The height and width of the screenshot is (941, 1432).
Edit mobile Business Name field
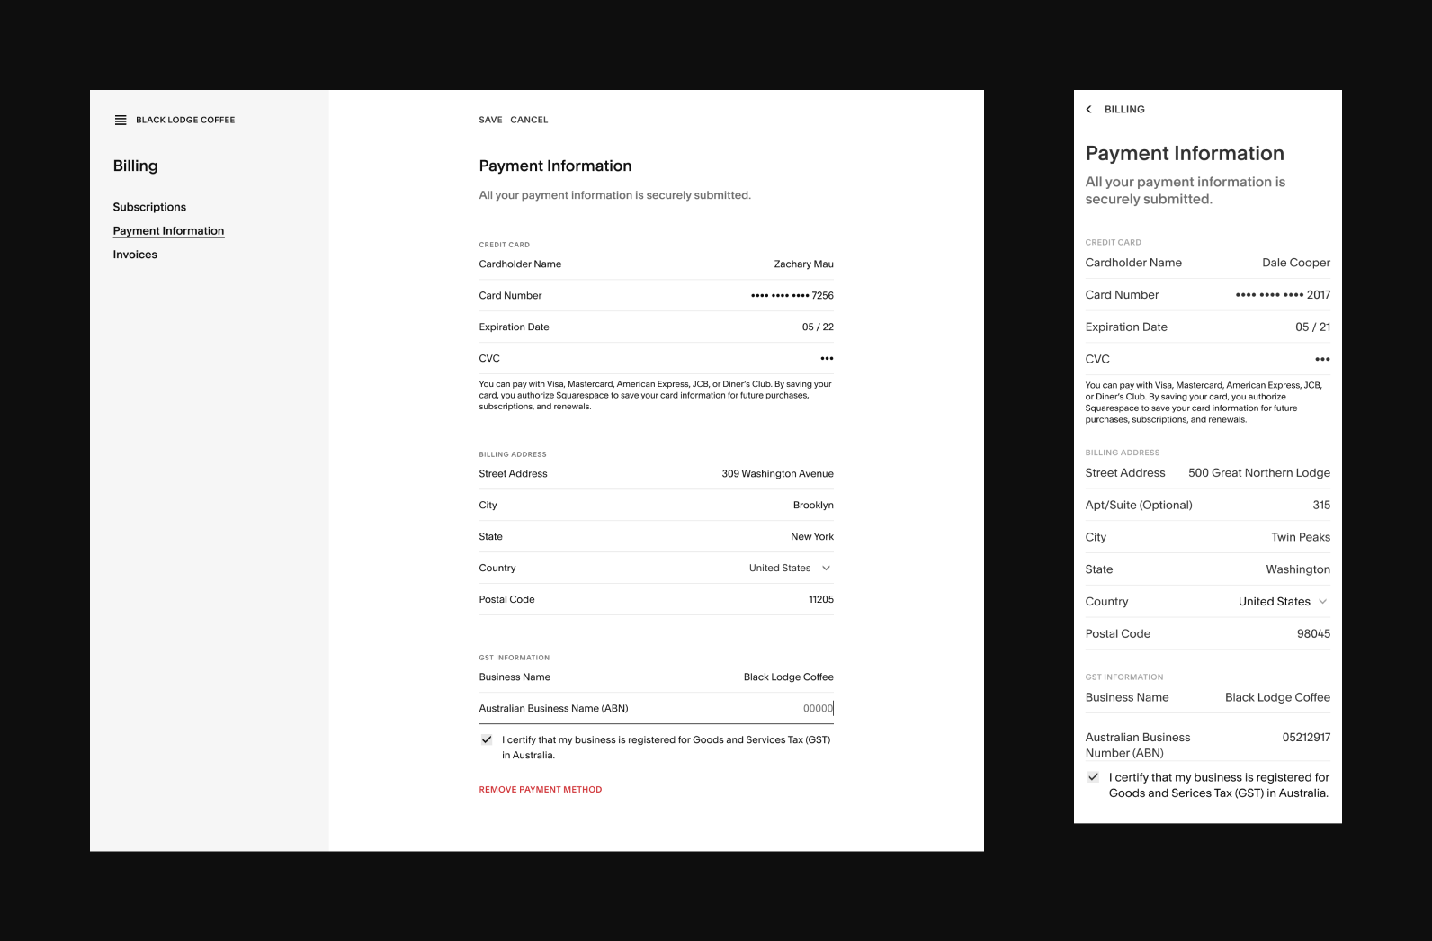[x=1208, y=697]
